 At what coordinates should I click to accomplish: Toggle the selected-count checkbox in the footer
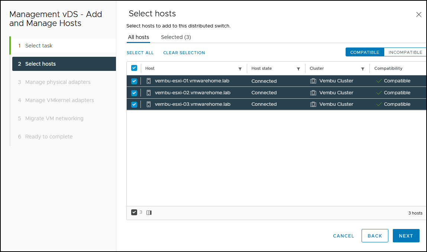[134, 212]
